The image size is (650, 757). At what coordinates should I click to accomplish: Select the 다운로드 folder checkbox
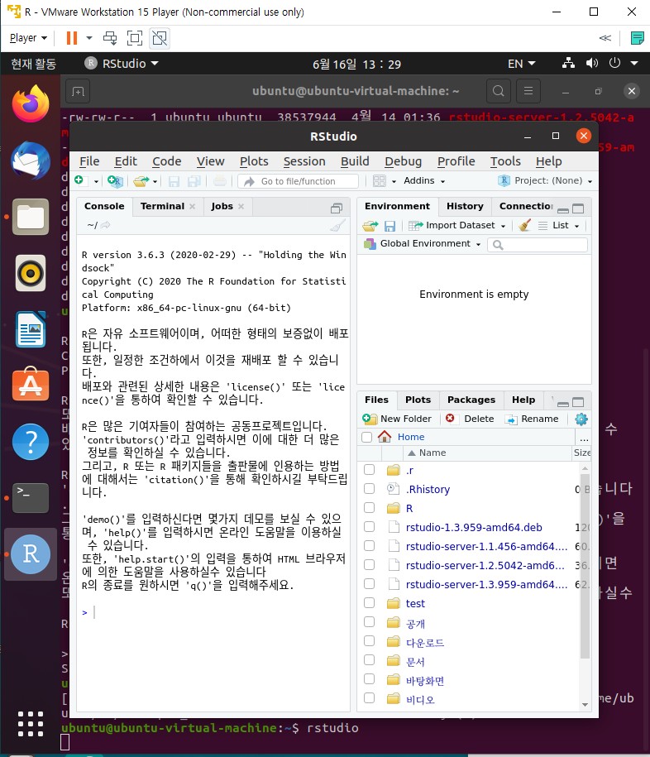[369, 640]
